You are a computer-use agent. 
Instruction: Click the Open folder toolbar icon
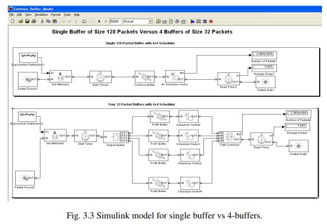(x=20, y=21)
